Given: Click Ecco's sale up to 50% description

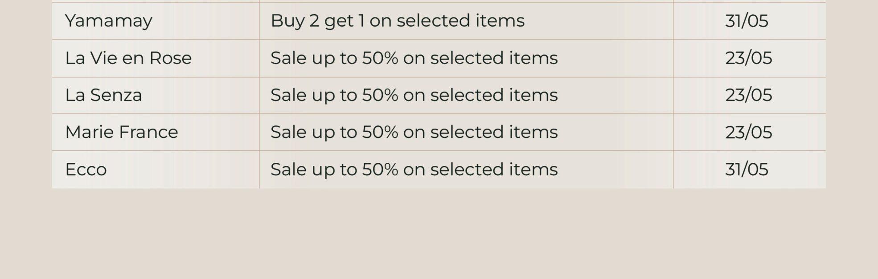Looking at the screenshot, I should [x=414, y=170].
